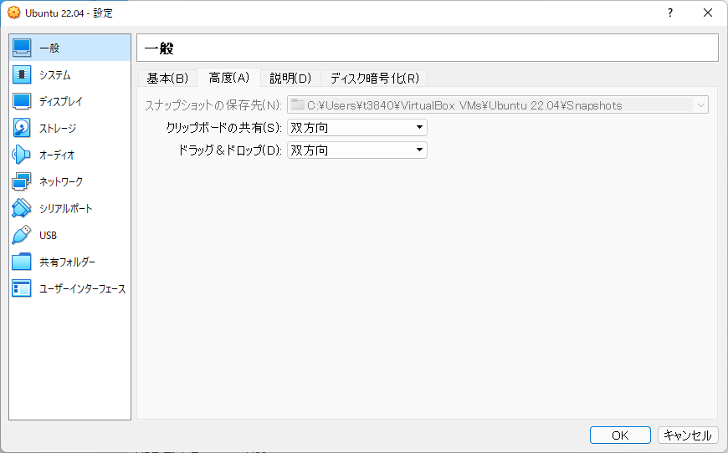Select the 共有フォルダー label in the settings list
This screenshot has height=453, width=728.
(67, 262)
